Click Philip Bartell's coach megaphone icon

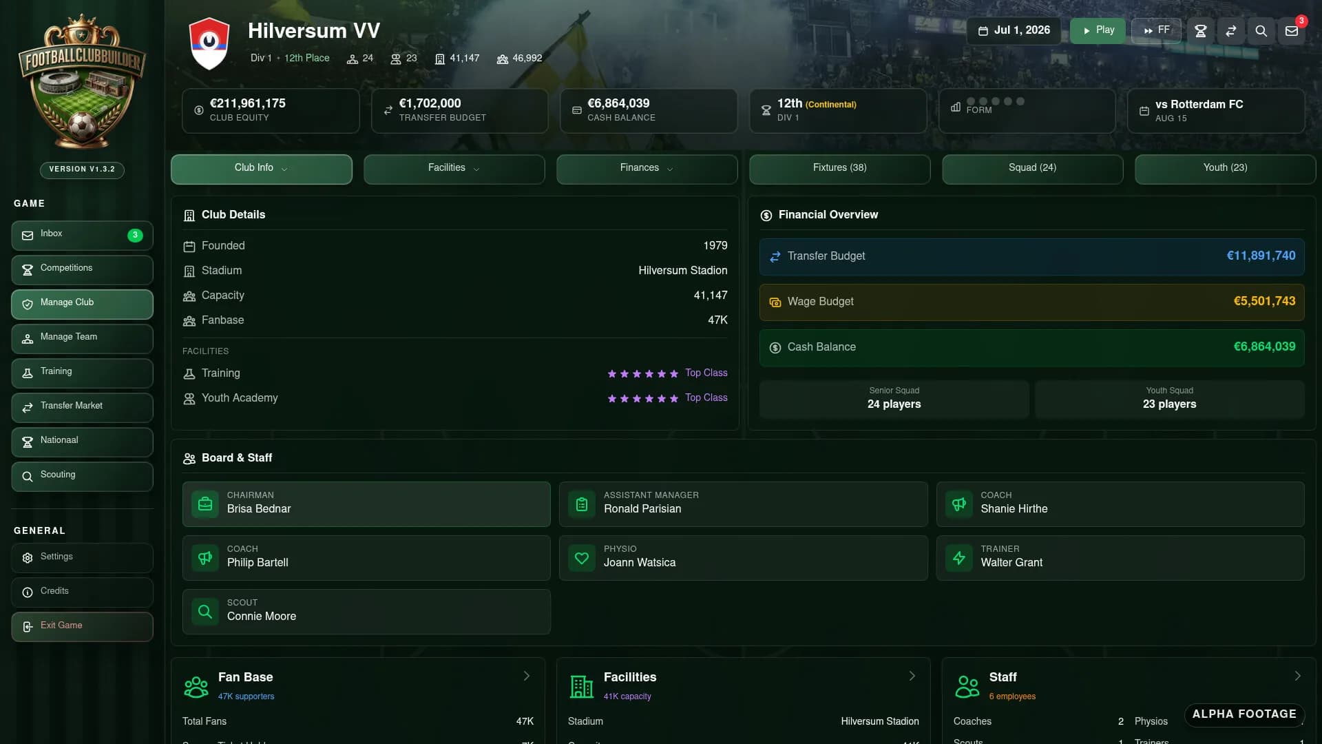[205, 558]
